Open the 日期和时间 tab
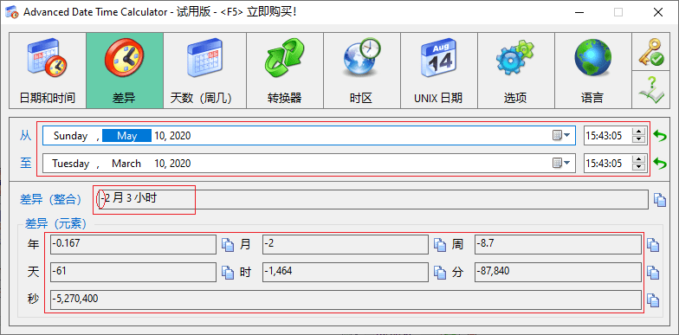The width and height of the screenshot is (679, 335). (x=48, y=70)
